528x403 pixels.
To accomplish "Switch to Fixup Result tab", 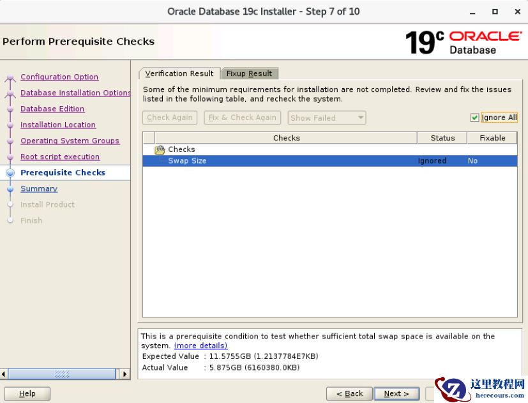I will (249, 73).
